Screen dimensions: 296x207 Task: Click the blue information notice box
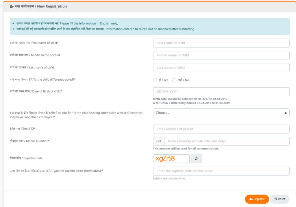pos(150,27)
